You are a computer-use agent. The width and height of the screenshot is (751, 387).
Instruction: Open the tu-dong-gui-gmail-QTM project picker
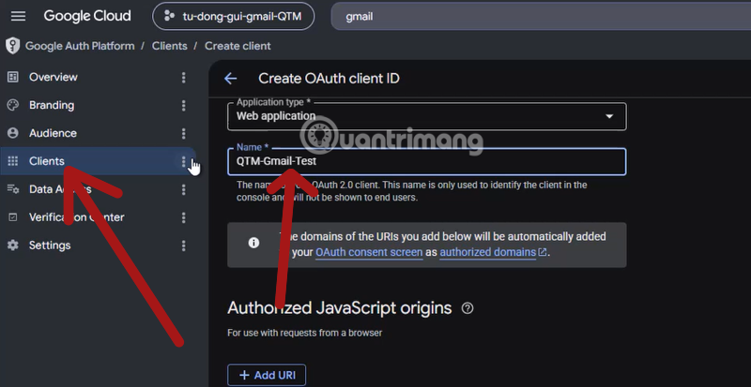233,16
